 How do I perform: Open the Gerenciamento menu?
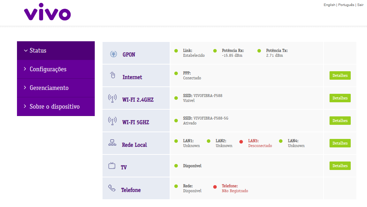tap(56, 88)
